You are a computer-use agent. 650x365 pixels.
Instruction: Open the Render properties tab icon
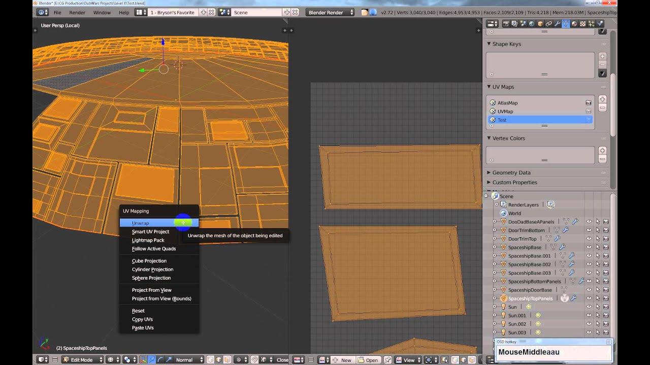[x=506, y=23]
